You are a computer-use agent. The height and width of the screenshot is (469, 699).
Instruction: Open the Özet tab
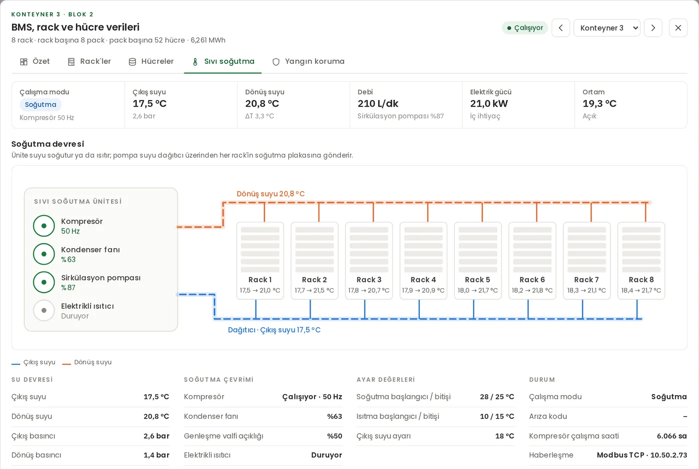coord(34,61)
